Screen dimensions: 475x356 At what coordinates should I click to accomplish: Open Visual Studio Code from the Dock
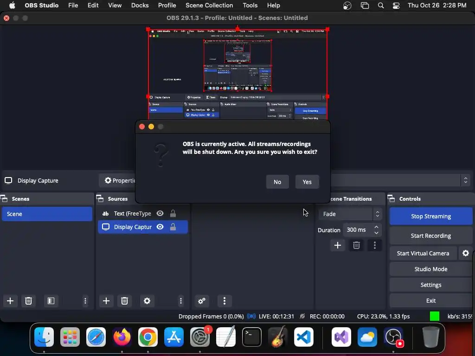[303, 337]
